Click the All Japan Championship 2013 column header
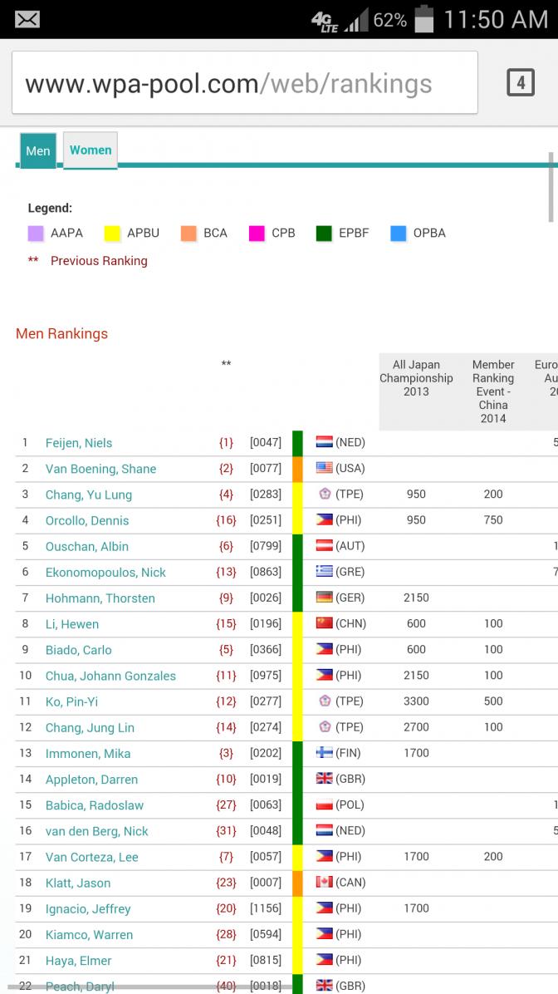Image resolution: width=558 pixels, height=994 pixels. [416, 378]
